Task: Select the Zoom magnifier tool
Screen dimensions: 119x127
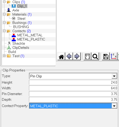Action: (x=95, y=56)
